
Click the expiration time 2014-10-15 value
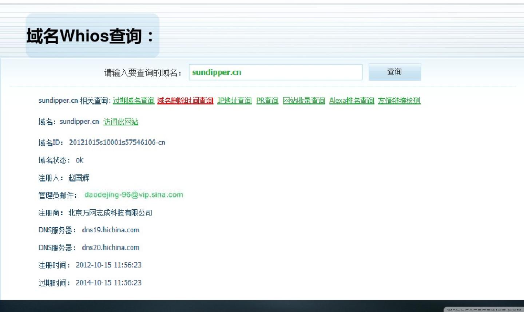tap(108, 283)
